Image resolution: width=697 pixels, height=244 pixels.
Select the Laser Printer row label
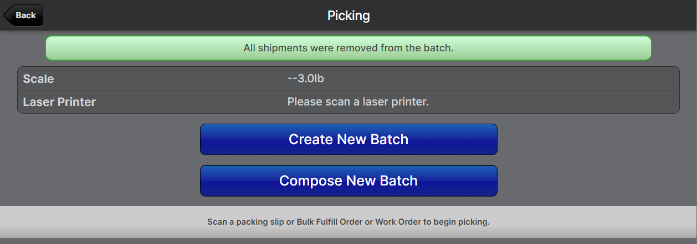pyautogui.click(x=59, y=102)
